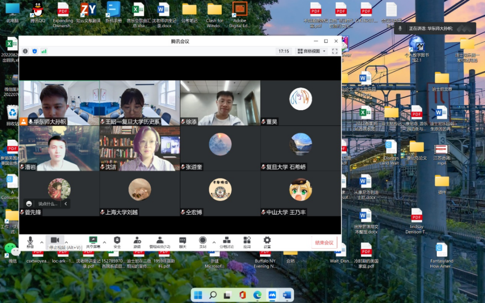Open 腾讯QQ desktop shortcut
This screenshot has width=485, height=303.
click(x=38, y=13)
